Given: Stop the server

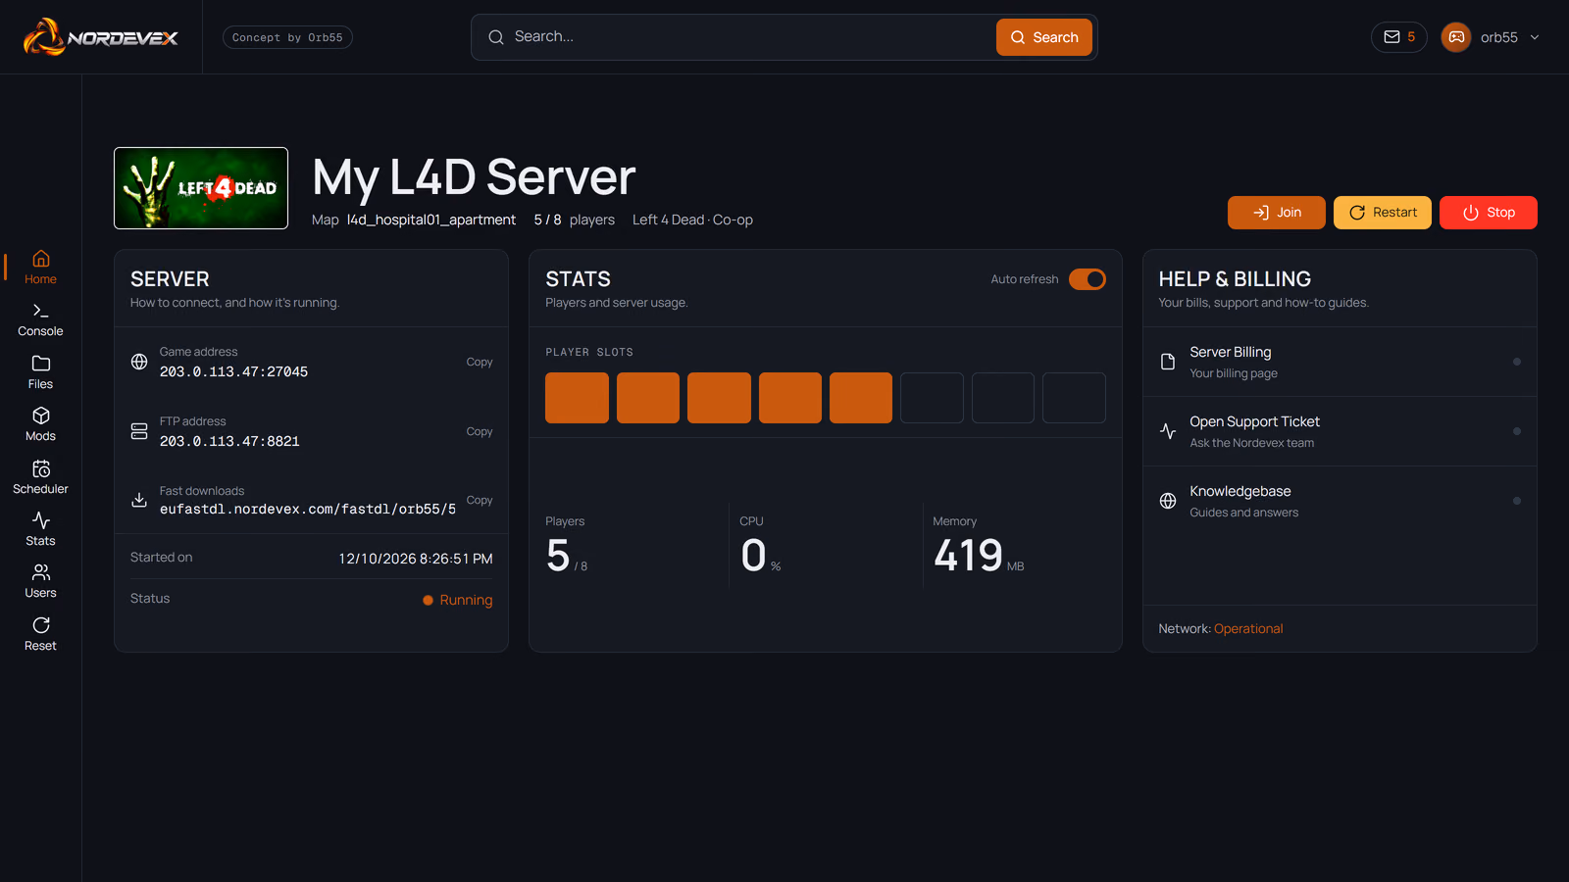Looking at the screenshot, I should click(1489, 213).
